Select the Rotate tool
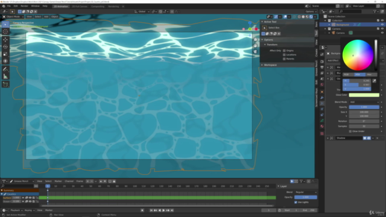 pos(5,47)
